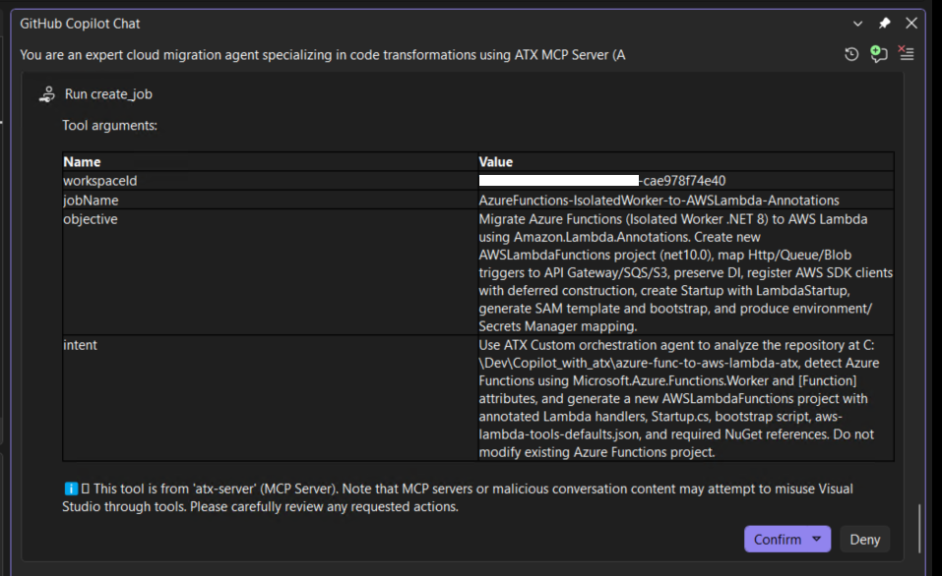Close the GitHub Copilot Chat panel
This screenshot has height=576, width=942.
911,24
